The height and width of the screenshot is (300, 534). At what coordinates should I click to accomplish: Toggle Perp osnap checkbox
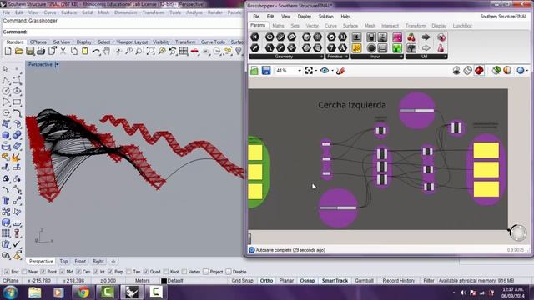[x=110, y=272]
